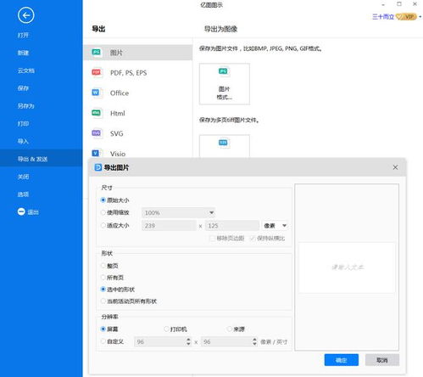Open the user account dropdown arrow
Image resolution: width=423 pixels, height=377 pixels.
click(x=420, y=17)
